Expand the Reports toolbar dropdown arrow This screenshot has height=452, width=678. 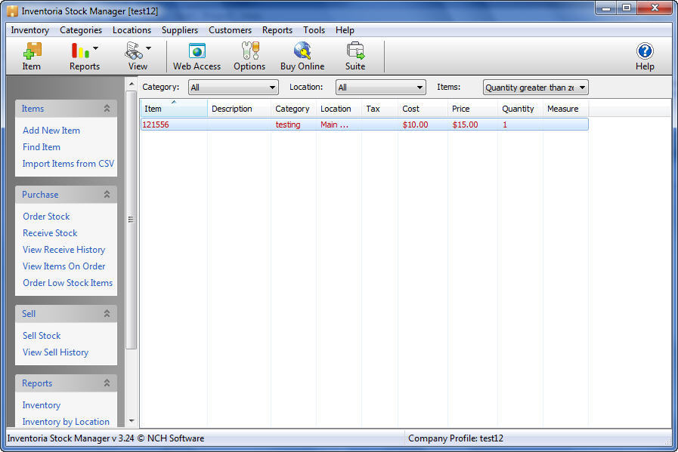point(96,48)
